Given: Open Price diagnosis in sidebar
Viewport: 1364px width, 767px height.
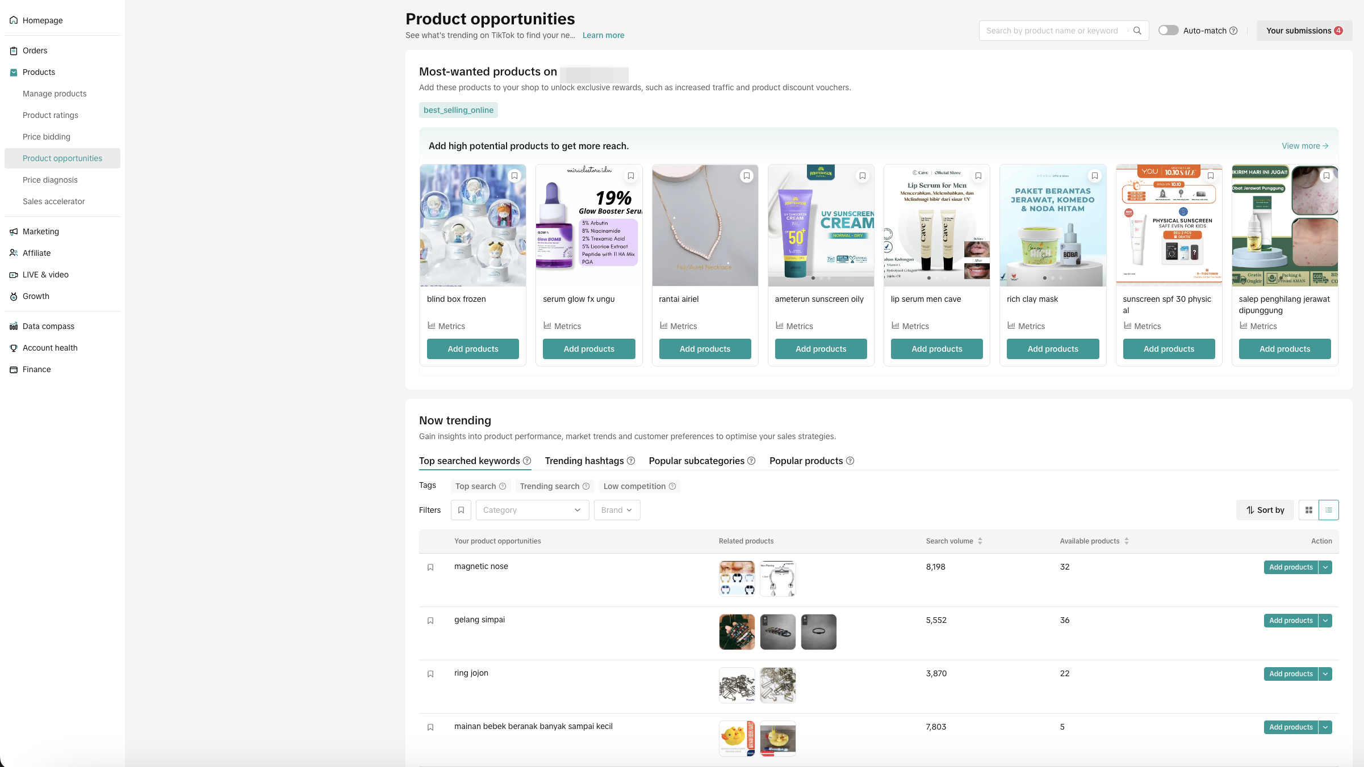Looking at the screenshot, I should pos(50,180).
